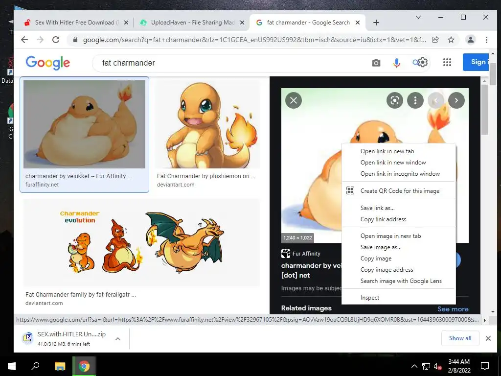
Task: Expand the tab search dropdown
Action: [418, 17]
